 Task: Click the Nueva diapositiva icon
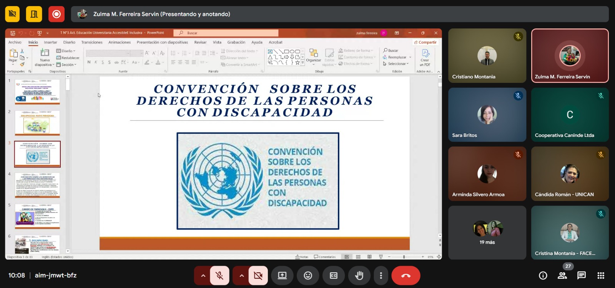click(45, 53)
